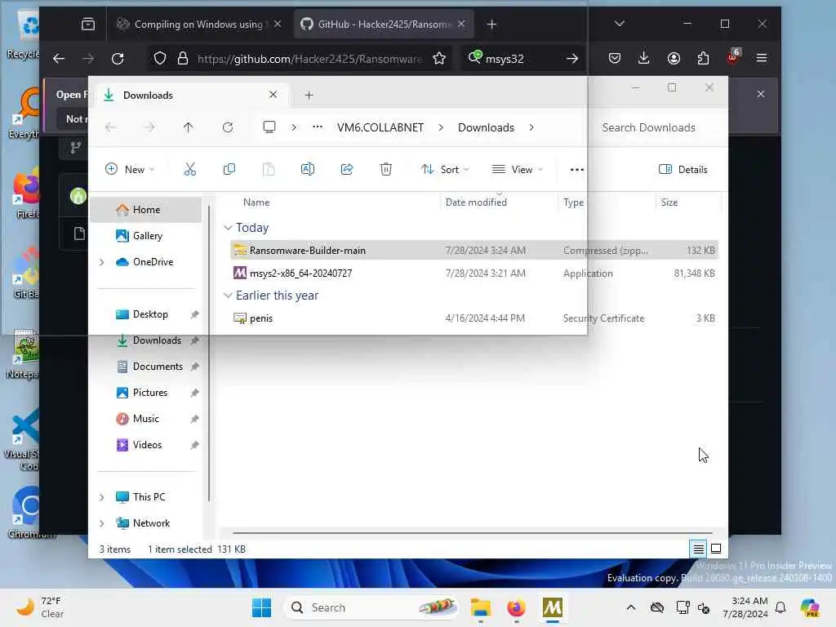Open the Firefox hamburger application menu
The image size is (836, 627).
[x=762, y=58]
